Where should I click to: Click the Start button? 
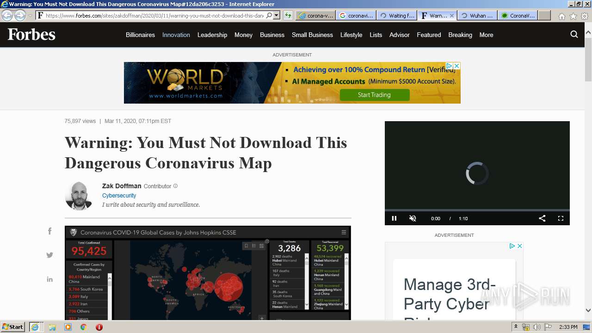click(13, 327)
